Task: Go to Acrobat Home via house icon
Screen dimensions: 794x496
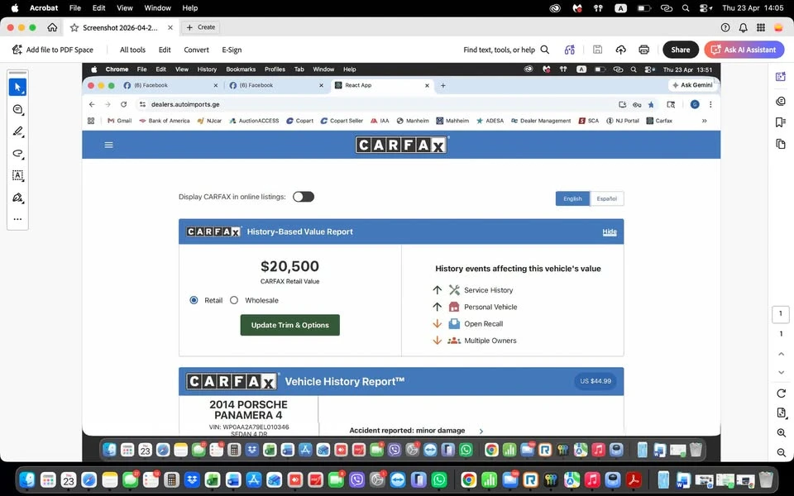Action: pyautogui.click(x=52, y=27)
